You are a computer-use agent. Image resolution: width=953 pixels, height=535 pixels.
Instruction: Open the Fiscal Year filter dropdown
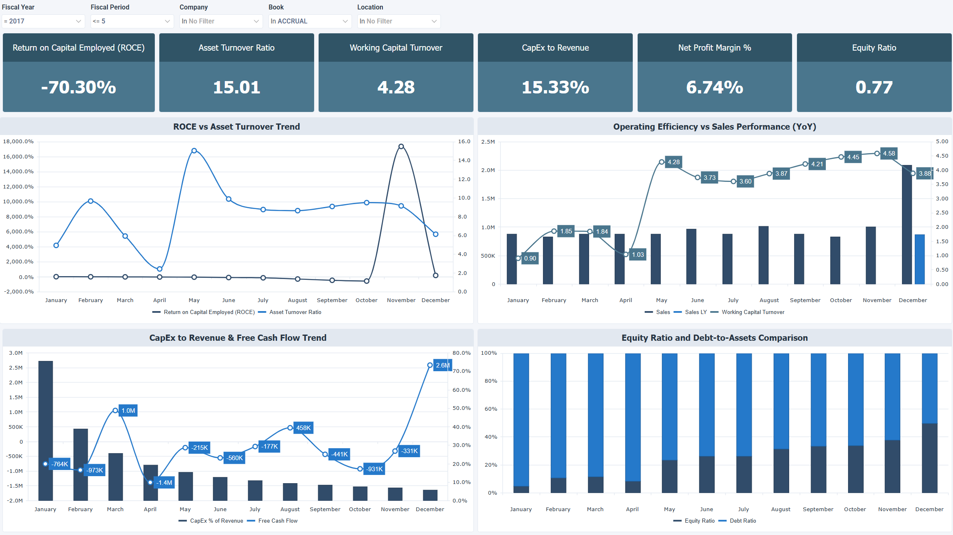tap(43, 21)
